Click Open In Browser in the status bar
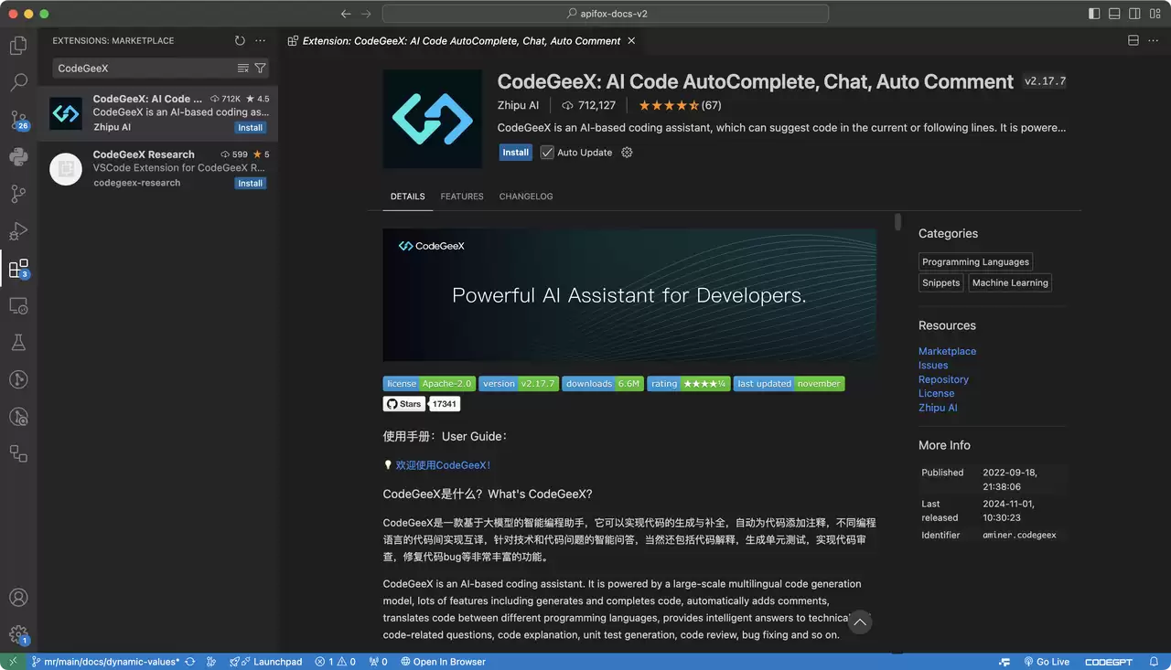 (443, 662)
